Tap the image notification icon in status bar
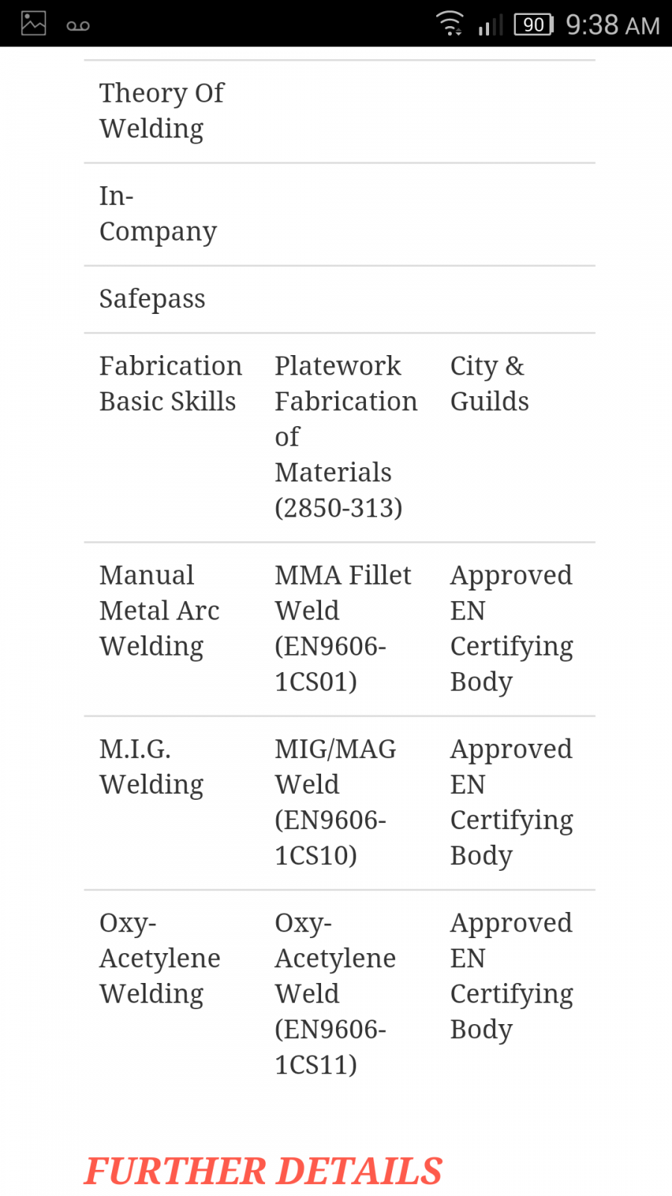 (x=34, y=23)
